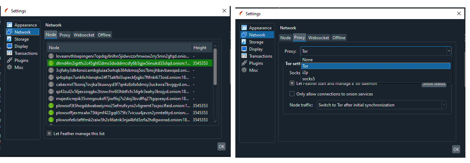Click height 3545353 of highlighted dtrnd4in2igrtfx row
This screenshot has width=470, height=163.
(x=200, y=63)
